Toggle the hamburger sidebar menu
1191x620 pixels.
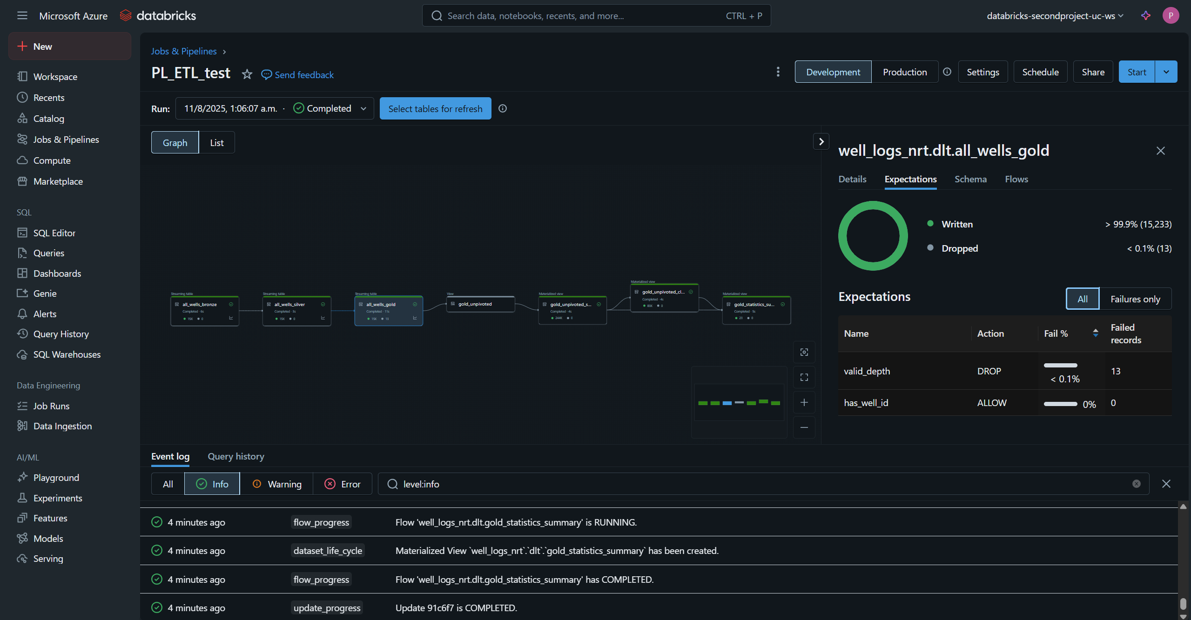tap(22, 16)
